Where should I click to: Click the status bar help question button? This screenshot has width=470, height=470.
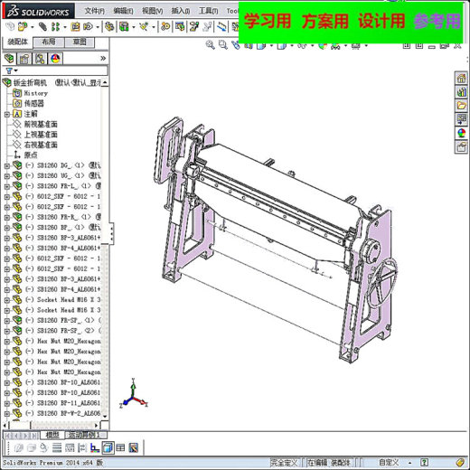click(x=424, y=463)
